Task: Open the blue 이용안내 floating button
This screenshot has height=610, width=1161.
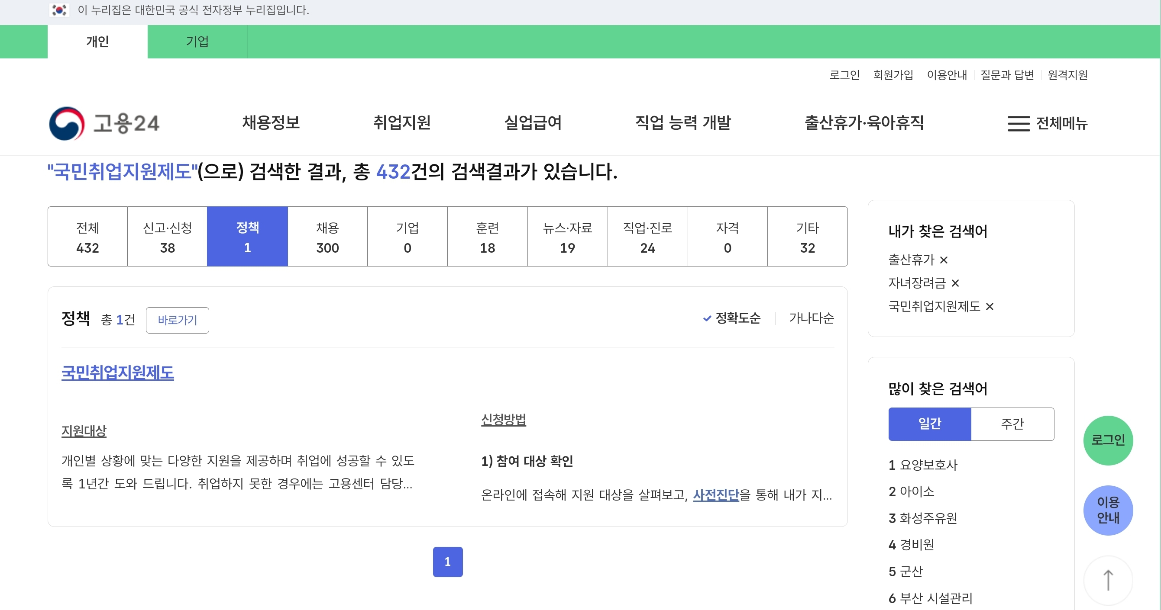Action: pos(1108,510)
